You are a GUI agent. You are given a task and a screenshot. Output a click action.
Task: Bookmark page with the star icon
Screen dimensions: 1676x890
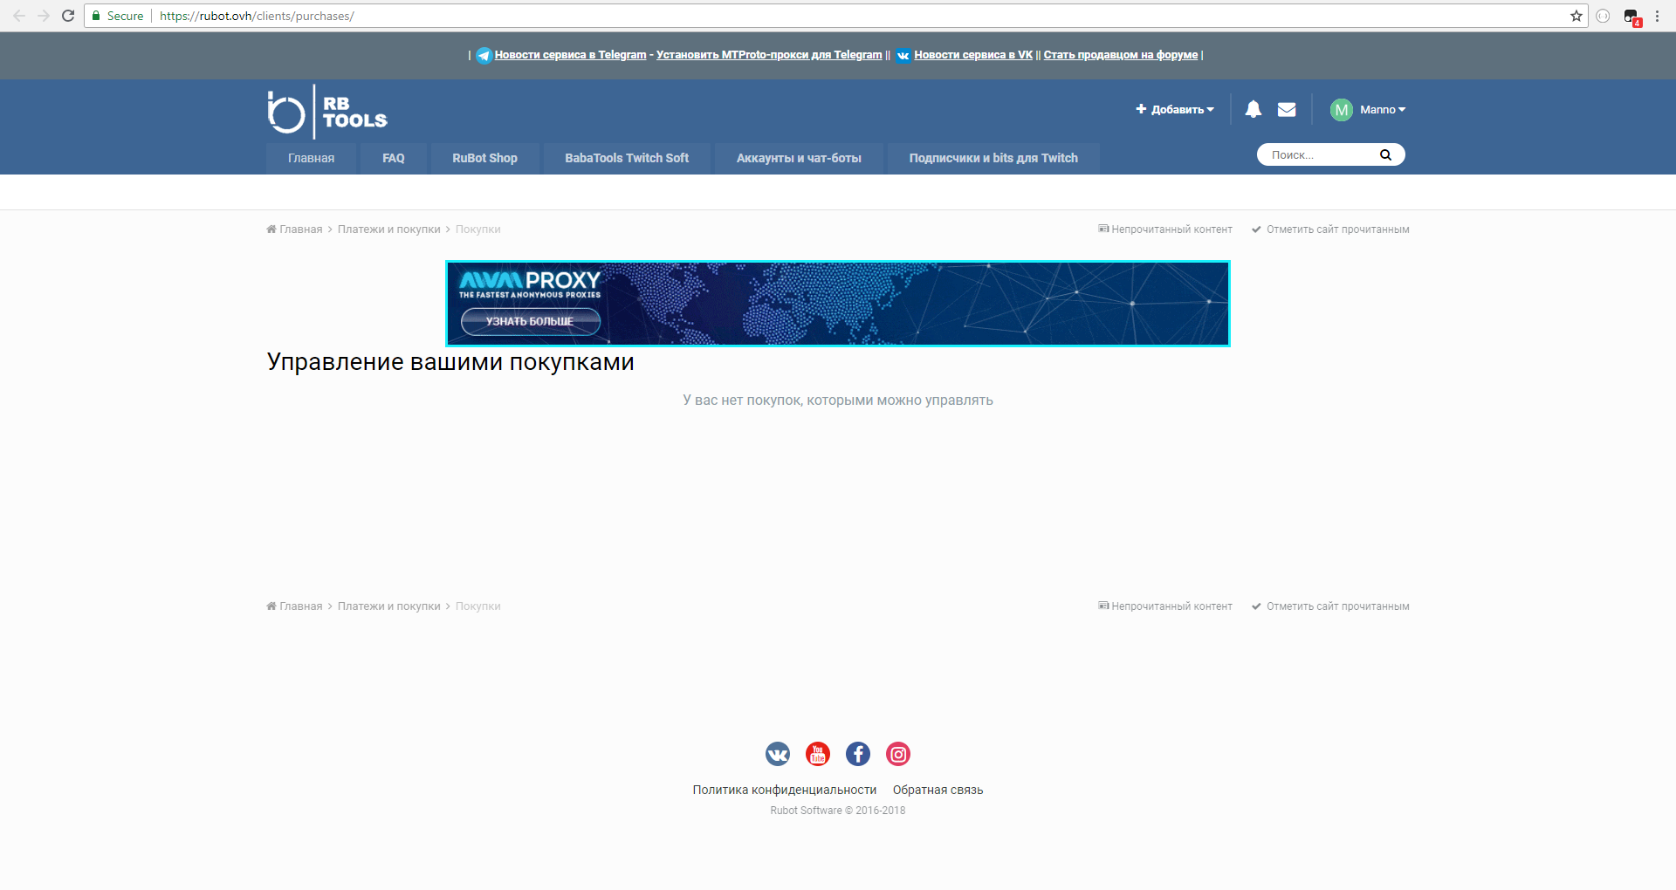[1576, 16]
